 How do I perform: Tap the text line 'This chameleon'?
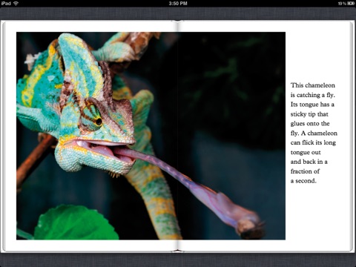pyautogui.click(x=313, y=85)
